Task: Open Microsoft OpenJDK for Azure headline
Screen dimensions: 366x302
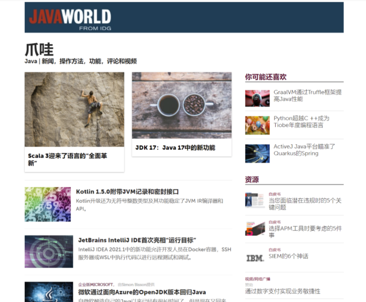Action: 142,292
